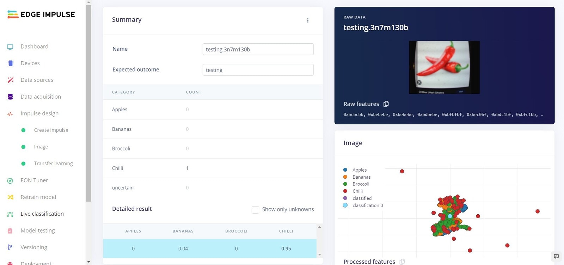Click the Edge Impulse logo
This screenshot has width=564, height=265.
41,14
